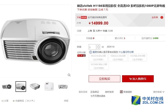Expand the 北京 destination dropdown
This screenshot has width=168, height=108.
(99, 31)
